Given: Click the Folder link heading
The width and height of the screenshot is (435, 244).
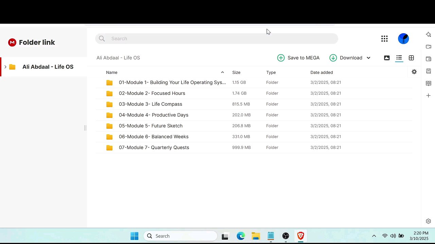Looking at the screenshot, I should 37,42.
